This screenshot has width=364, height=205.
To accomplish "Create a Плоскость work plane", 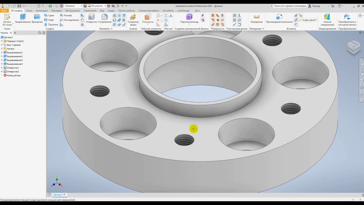I will coord(148,19).
